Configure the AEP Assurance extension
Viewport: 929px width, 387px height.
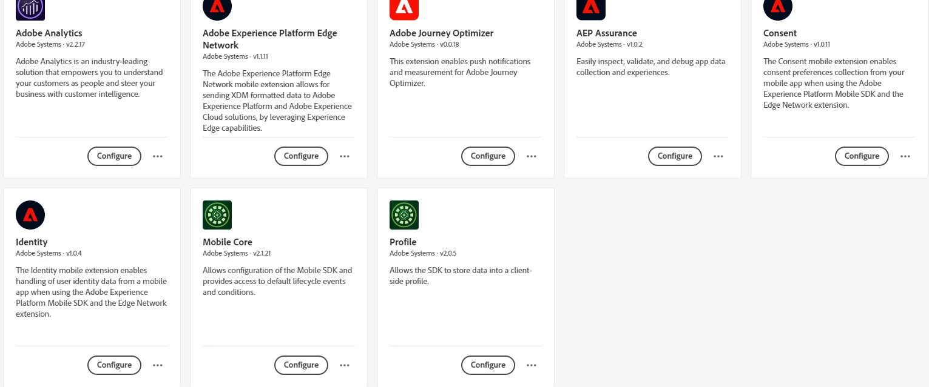(x=675, y=156)
